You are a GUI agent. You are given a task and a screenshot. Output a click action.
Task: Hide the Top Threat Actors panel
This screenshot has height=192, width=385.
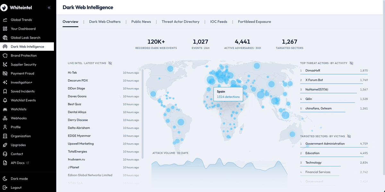(351, 63)
